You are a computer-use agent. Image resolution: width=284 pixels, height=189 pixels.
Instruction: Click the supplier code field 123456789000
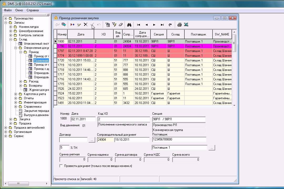click(x=179, y=139)
